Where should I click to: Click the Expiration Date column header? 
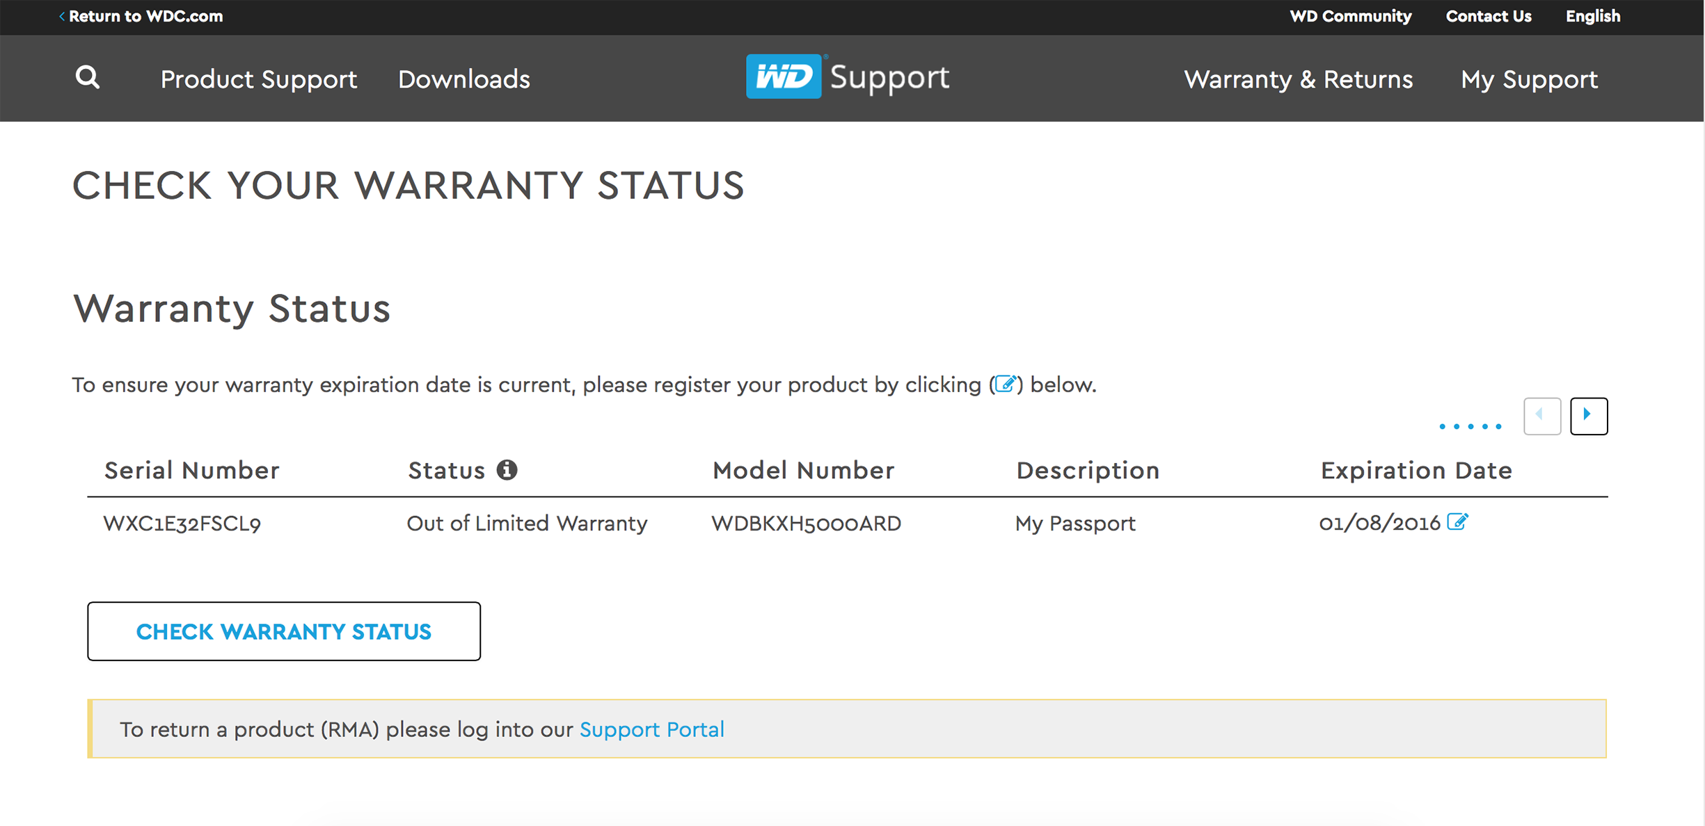tap(1416, 471)
